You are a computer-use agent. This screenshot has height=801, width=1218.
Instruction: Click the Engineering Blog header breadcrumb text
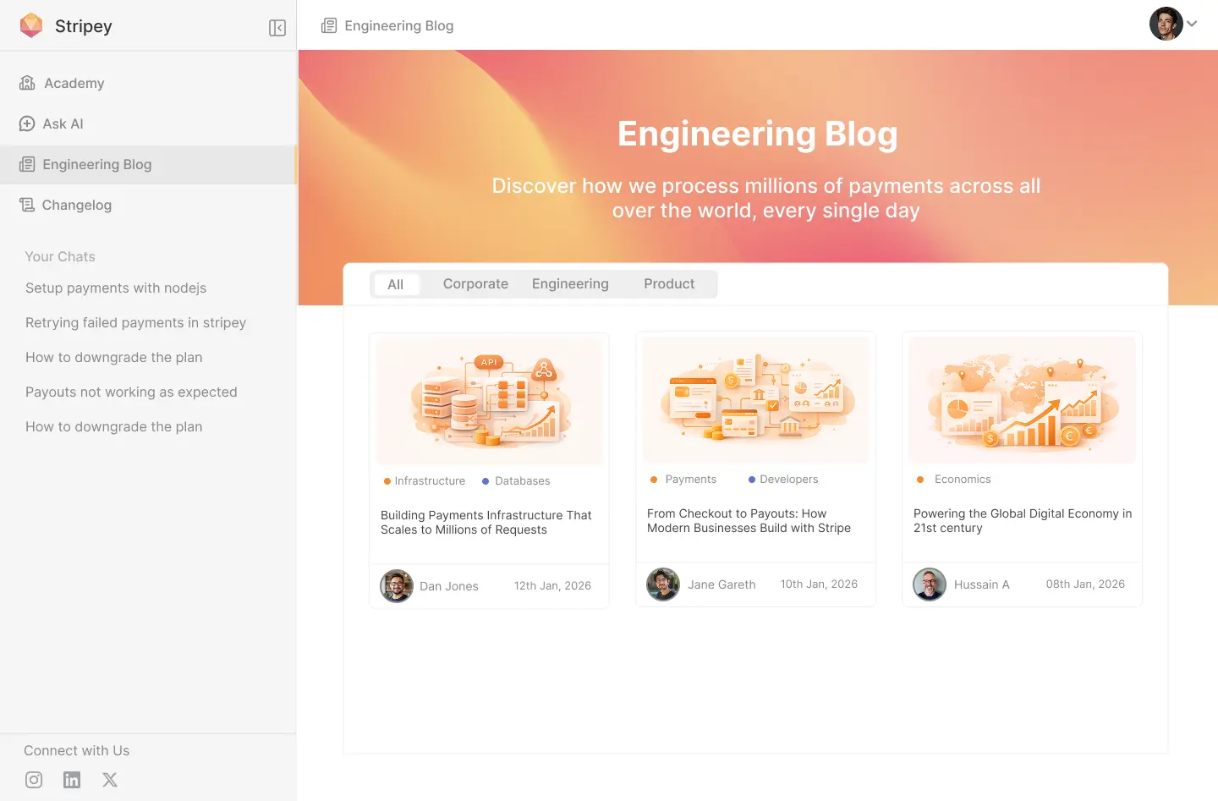pyautogui.click(x=399, y=25)
